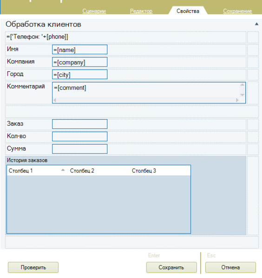Select the Город label
262x278 pixels.
[15, 74]
